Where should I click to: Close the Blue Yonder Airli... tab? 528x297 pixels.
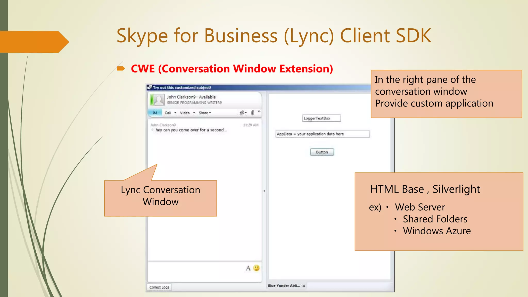click(304, 286)
